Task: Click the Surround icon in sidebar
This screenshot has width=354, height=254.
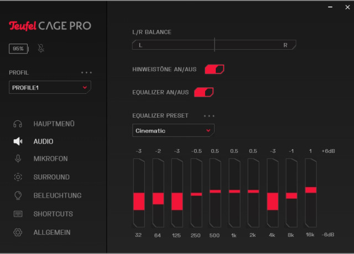Action: 18,177
